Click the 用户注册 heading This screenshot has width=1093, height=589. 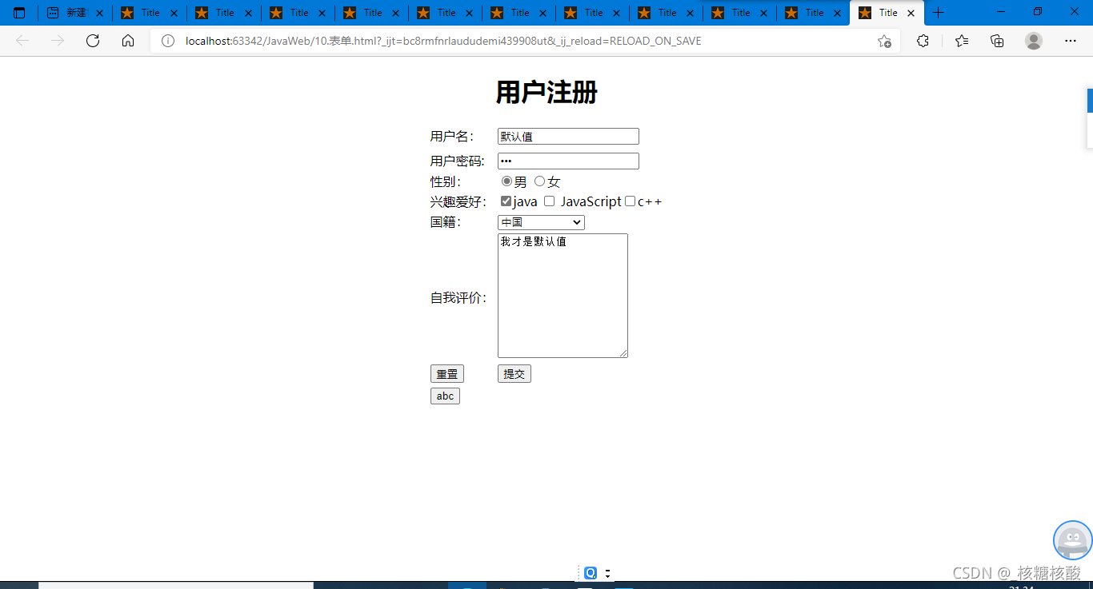[x=546, y=93]
